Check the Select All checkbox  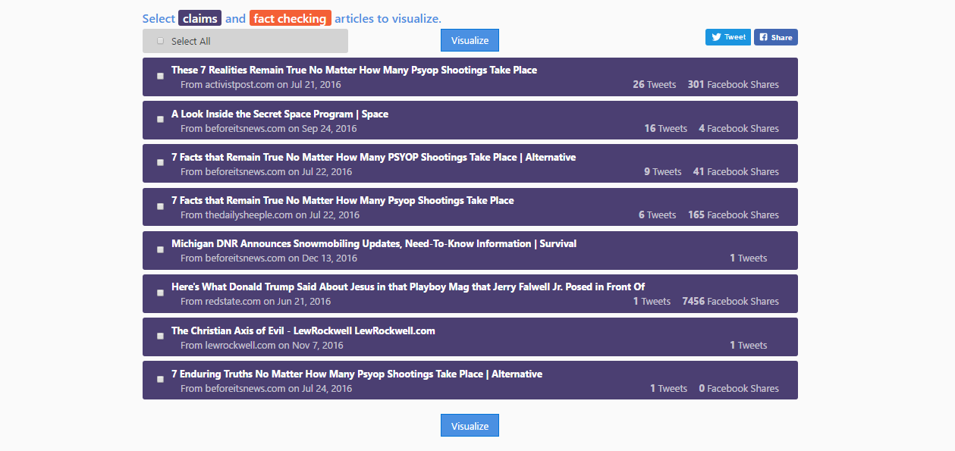coord(160,41)
